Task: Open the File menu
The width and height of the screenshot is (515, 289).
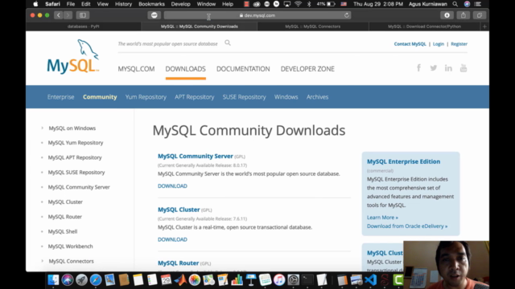Action: pos(71,4)
